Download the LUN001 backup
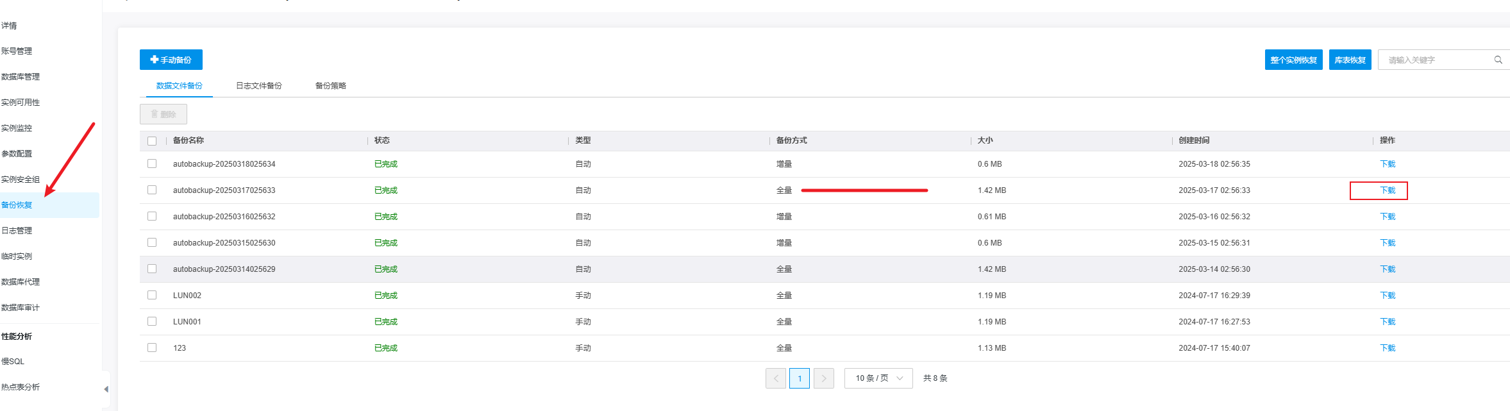 pos(1387,322)
